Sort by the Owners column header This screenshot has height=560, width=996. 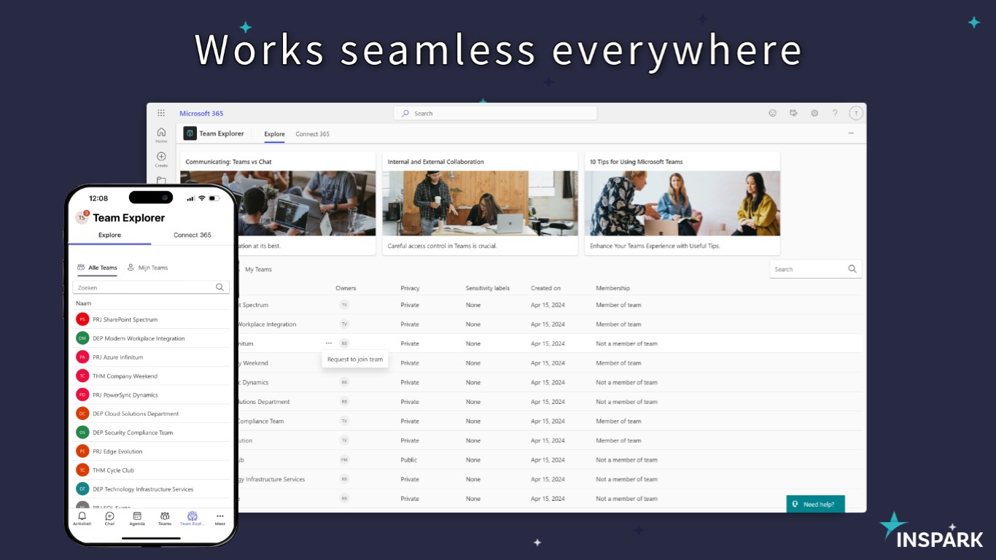click(346, 288)
